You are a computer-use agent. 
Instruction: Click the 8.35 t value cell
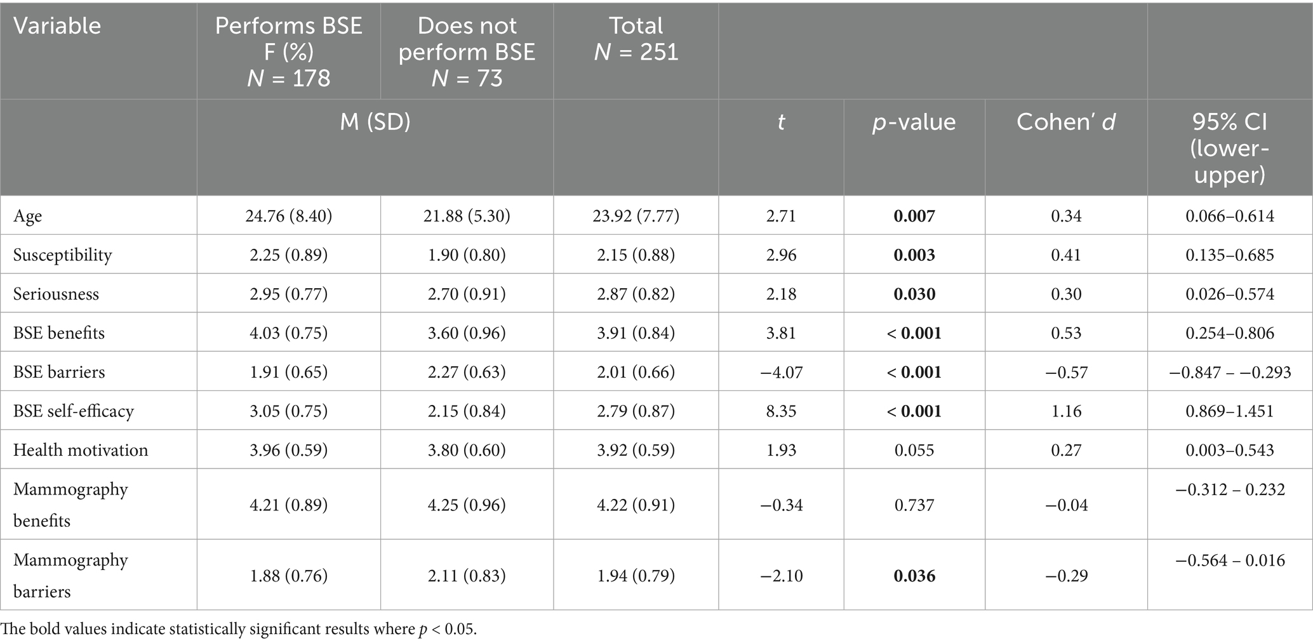point(781,411)
